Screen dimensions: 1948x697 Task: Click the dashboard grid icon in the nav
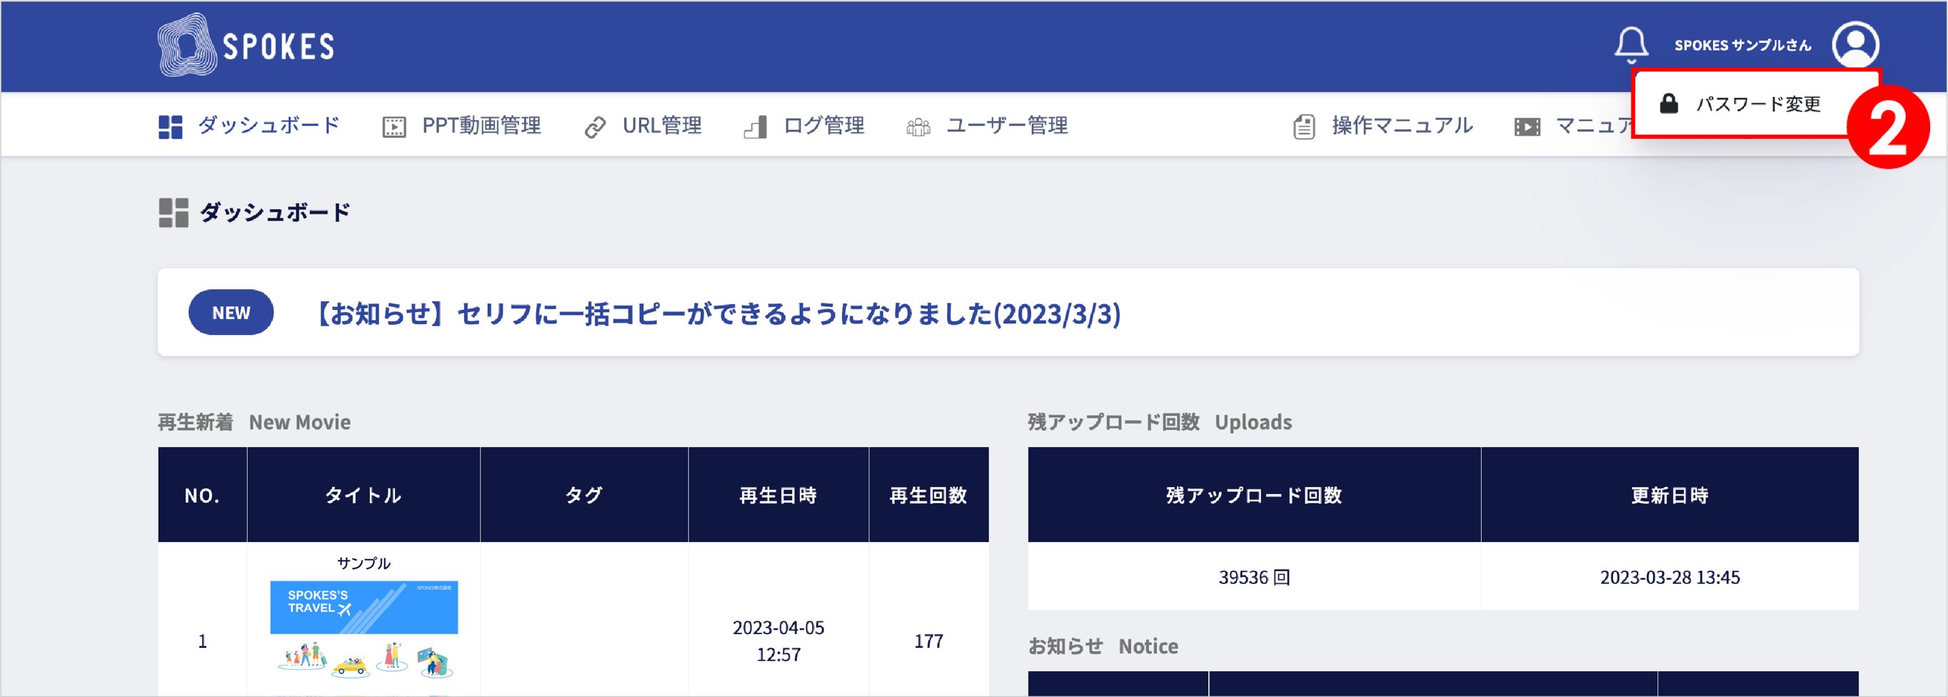click(x=170, y=126)
